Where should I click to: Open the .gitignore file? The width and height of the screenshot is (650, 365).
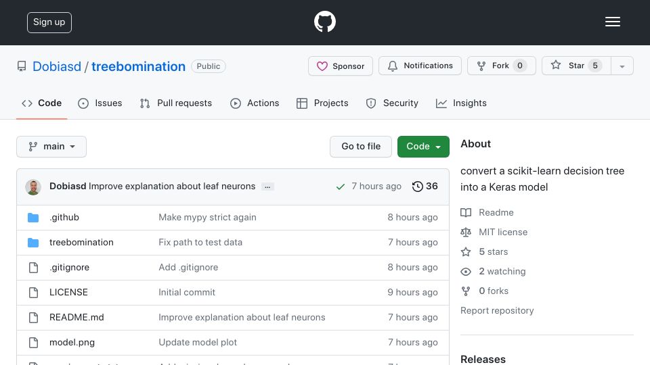[69, 268]
